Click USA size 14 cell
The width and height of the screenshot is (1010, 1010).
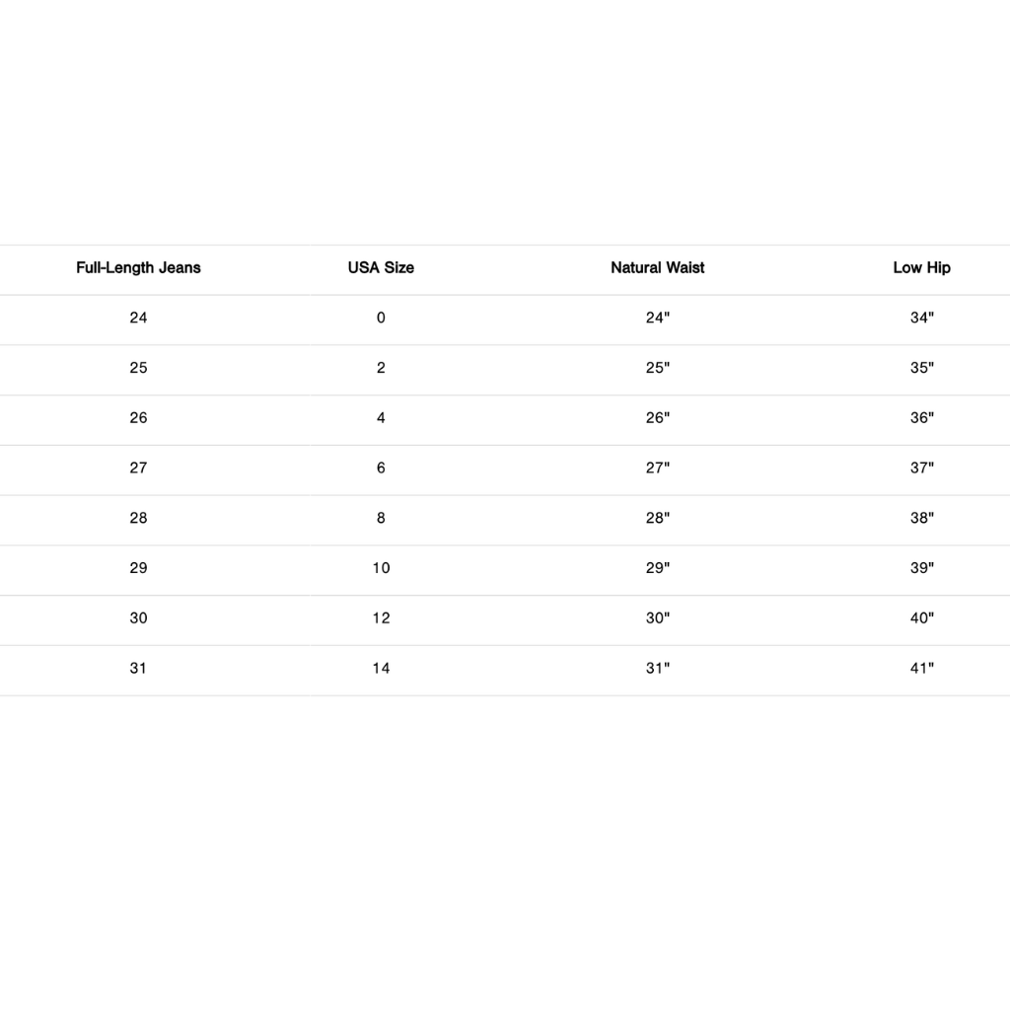(381, 668)
